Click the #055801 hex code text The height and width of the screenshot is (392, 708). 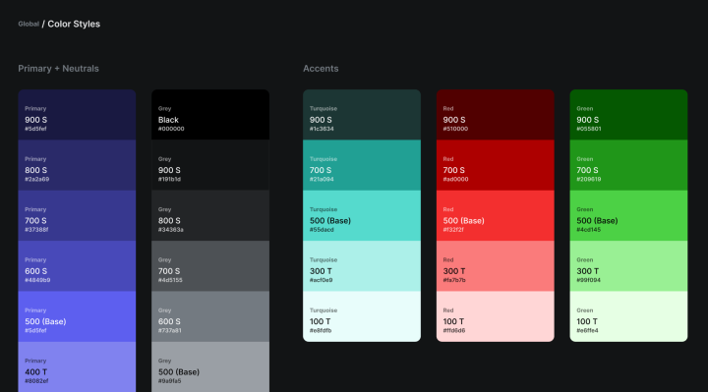pos(589,129)
